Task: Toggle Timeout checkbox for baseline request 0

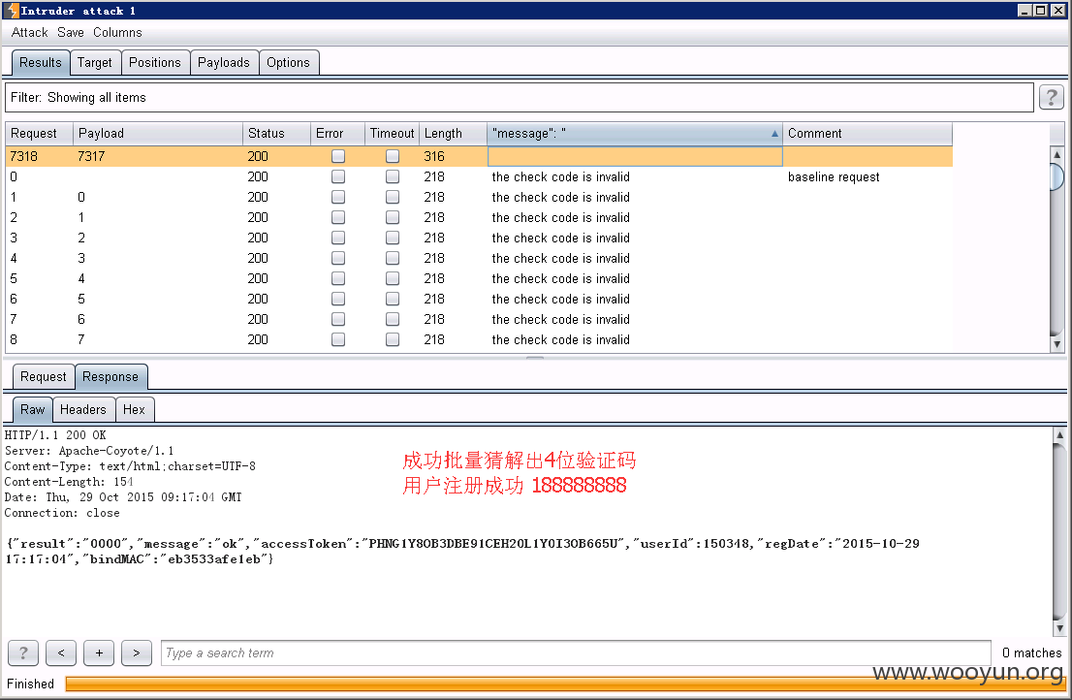Action: 393,177
